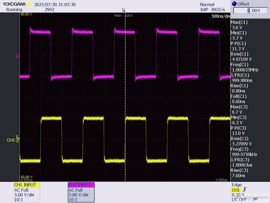The image size is (270, 203).
Task: Open the CH3 10:1 probe ratio selector
Action: tap(72, 200)
